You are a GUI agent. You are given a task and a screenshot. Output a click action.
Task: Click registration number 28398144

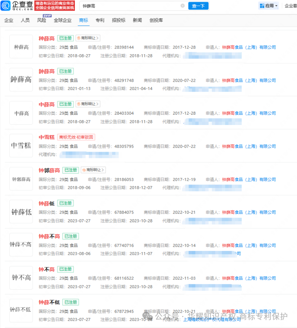[124, 47]
